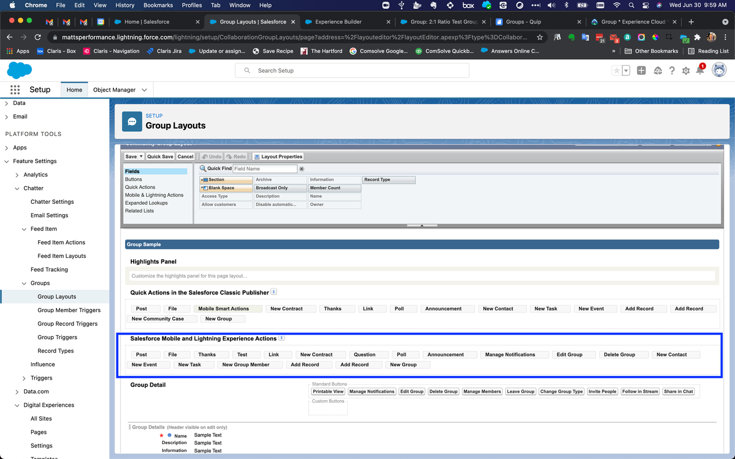
Task: Open the Chrome Extensions puzzle icon
Action: point(697,37)
